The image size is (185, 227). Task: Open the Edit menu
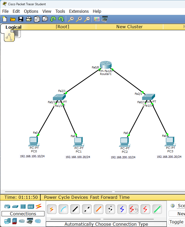(16, 11)
